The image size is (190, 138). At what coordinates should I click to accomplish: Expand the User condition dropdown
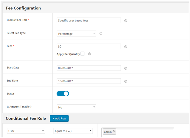[x=26, y=131]
